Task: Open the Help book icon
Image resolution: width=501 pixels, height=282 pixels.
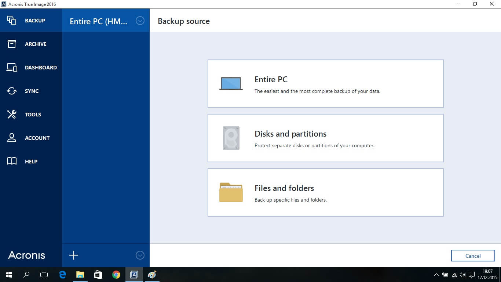Action: [12, 162]
